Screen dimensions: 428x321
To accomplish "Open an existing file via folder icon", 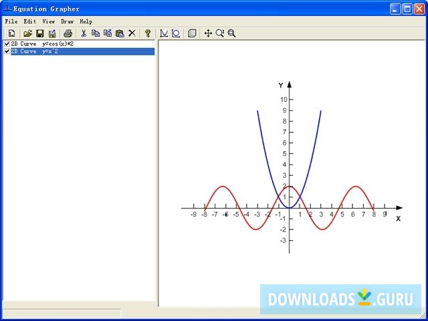I will coord(27,33).
